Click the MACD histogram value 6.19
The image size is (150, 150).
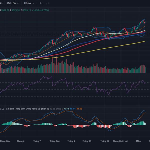point(66,109)
